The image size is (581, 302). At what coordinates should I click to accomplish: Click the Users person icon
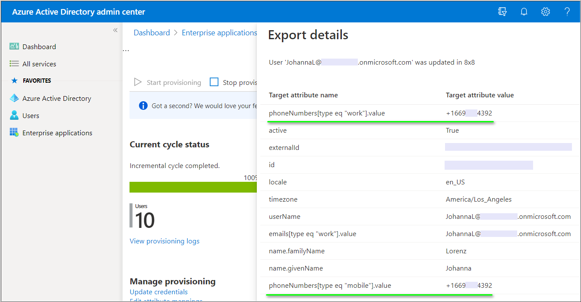pyautogui.click(x=14, y=115)
